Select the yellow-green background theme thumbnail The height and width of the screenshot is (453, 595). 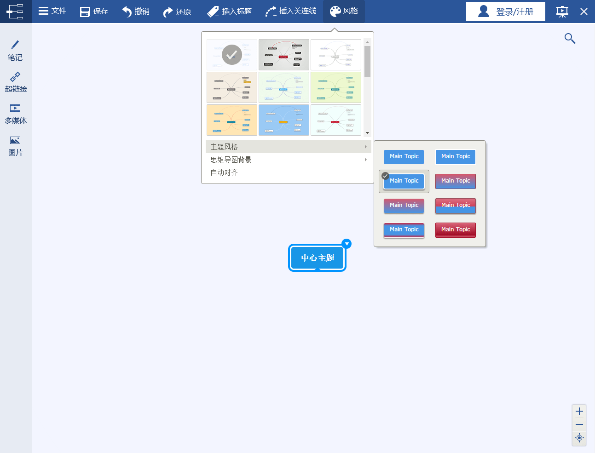[x=336, y=87]
